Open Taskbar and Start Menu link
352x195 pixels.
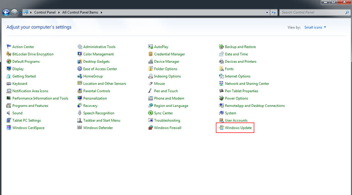click(102, 120)
